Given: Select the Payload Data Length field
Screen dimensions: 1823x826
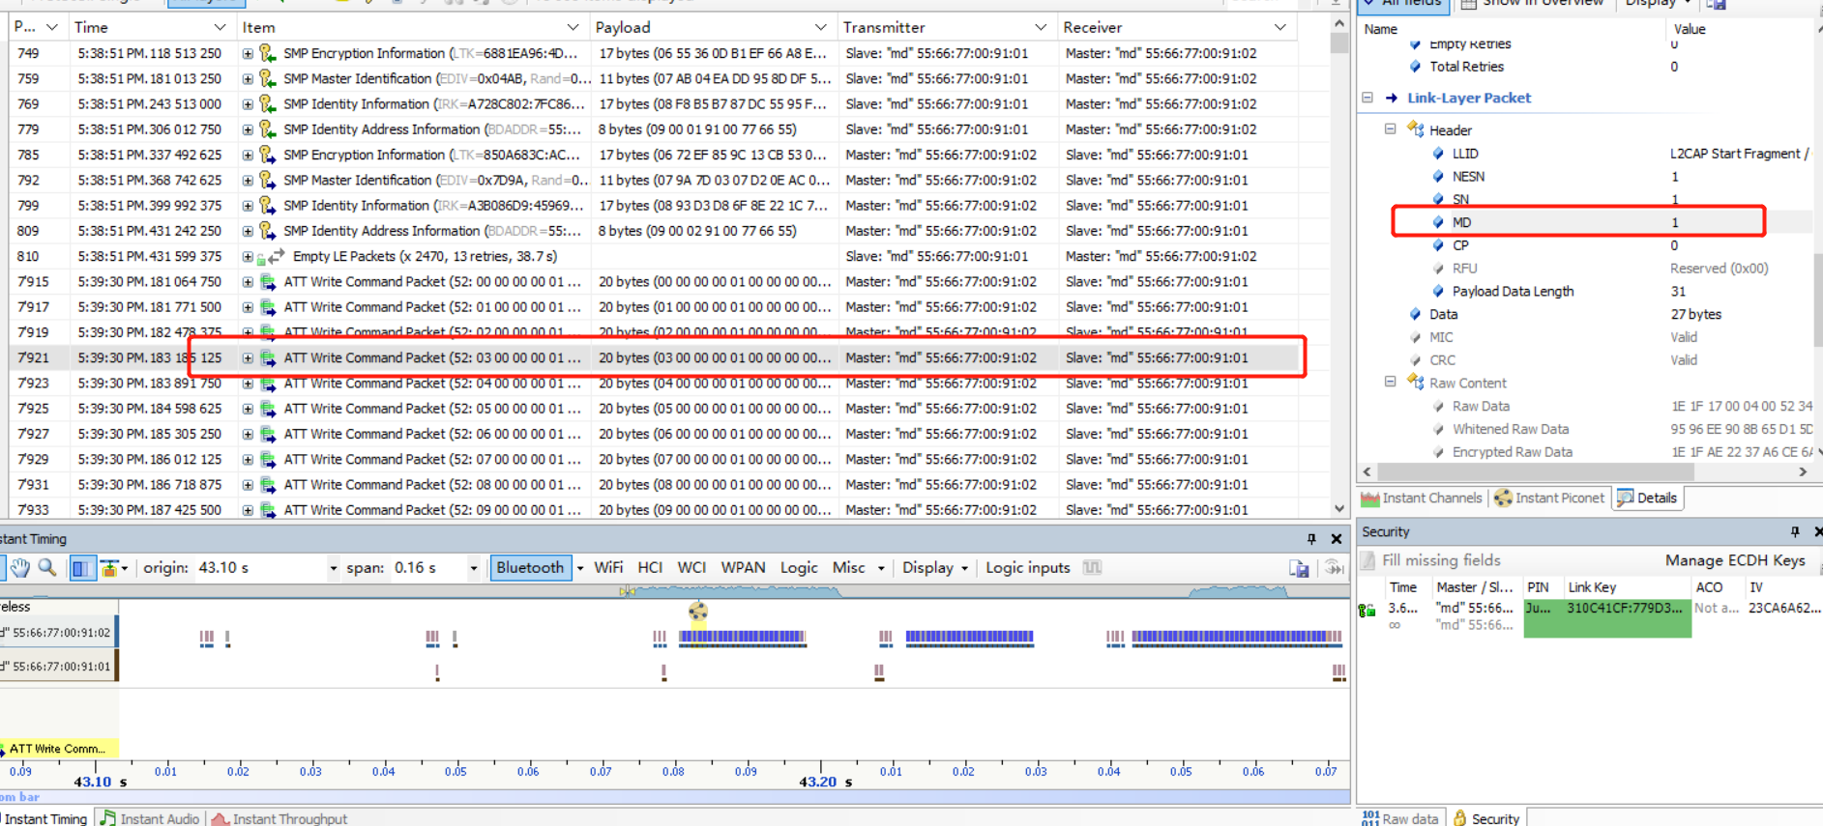Looking at the screenshot, I should click(1513, 292).
